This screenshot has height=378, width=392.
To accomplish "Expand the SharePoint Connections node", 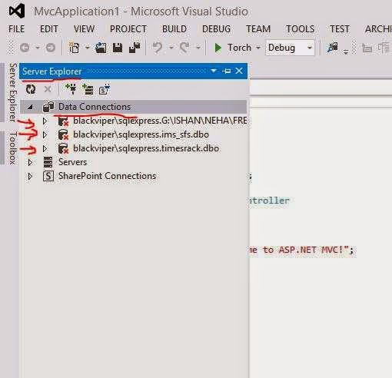I will pos(30,176).
